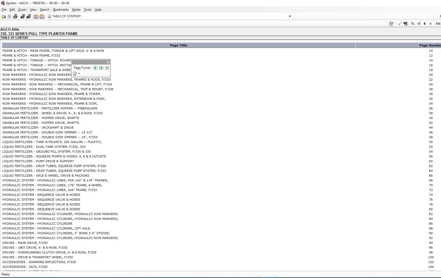
Task: Click the greyed back history arrow icon
Action: 413,24
